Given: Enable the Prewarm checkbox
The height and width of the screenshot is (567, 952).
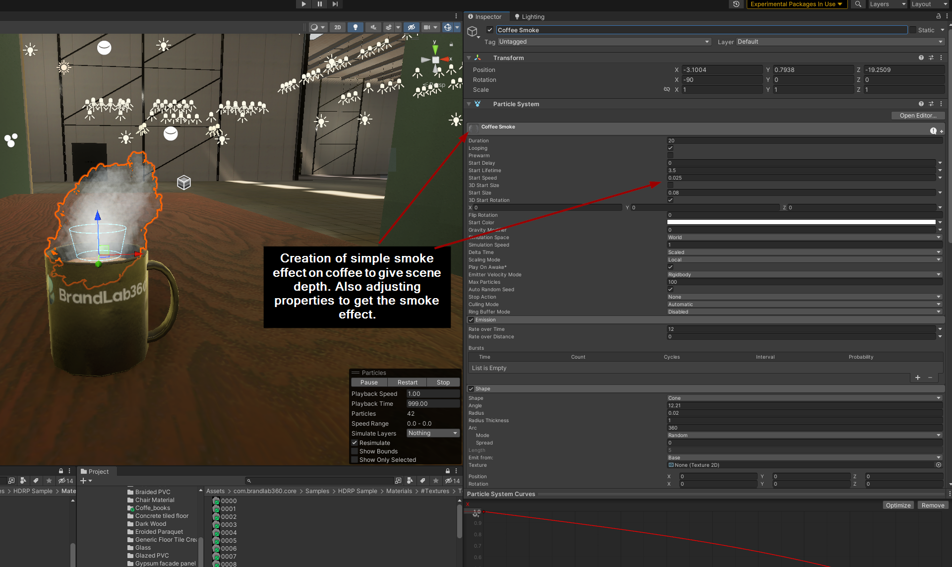Looking at the screenshot, I should [670, 155].
